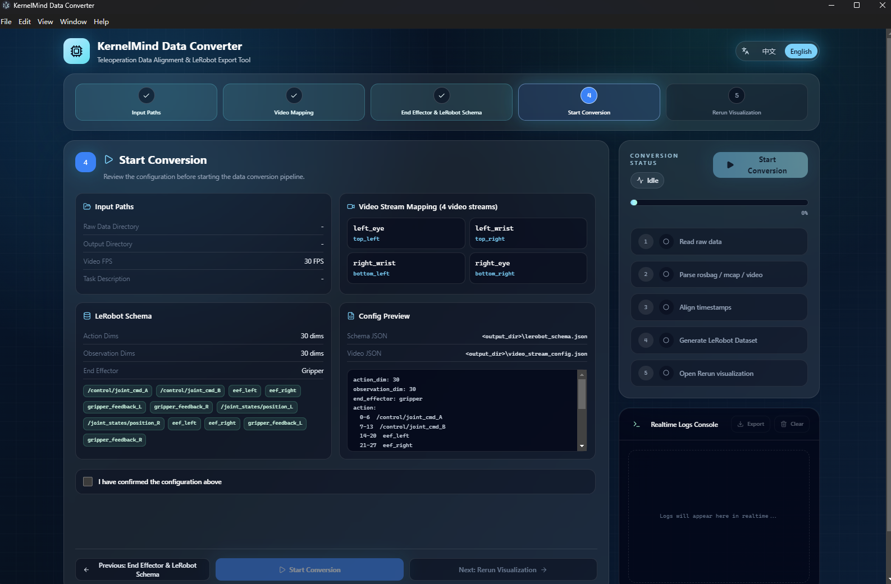The image size is (891, 584).
Task: Click Next: Rerun Visualization button
Action: click(503, 569)
